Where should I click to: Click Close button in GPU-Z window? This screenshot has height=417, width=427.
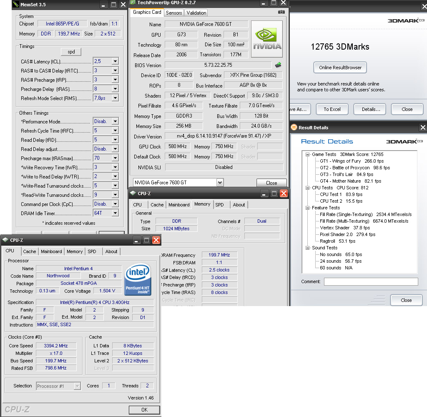point(271,183)
